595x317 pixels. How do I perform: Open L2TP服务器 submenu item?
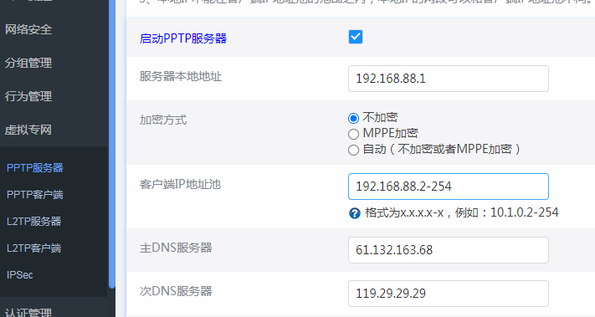point(33,221)
